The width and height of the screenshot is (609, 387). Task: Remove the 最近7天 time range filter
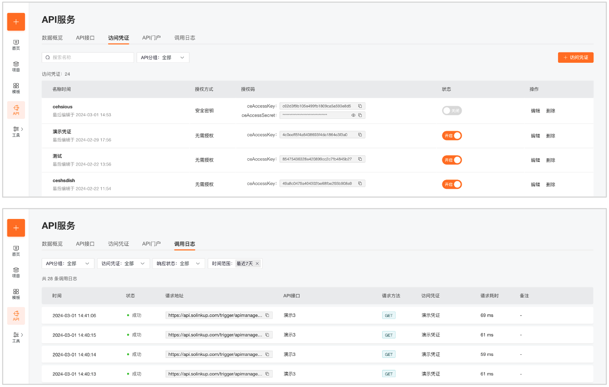click(x=257, y=264)
